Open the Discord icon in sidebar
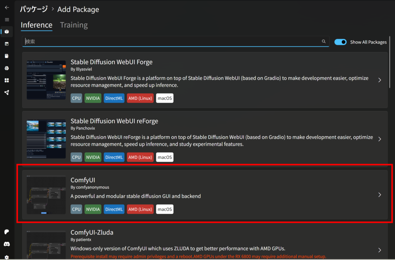The image size is (395, 260). [x=7, y=244]
